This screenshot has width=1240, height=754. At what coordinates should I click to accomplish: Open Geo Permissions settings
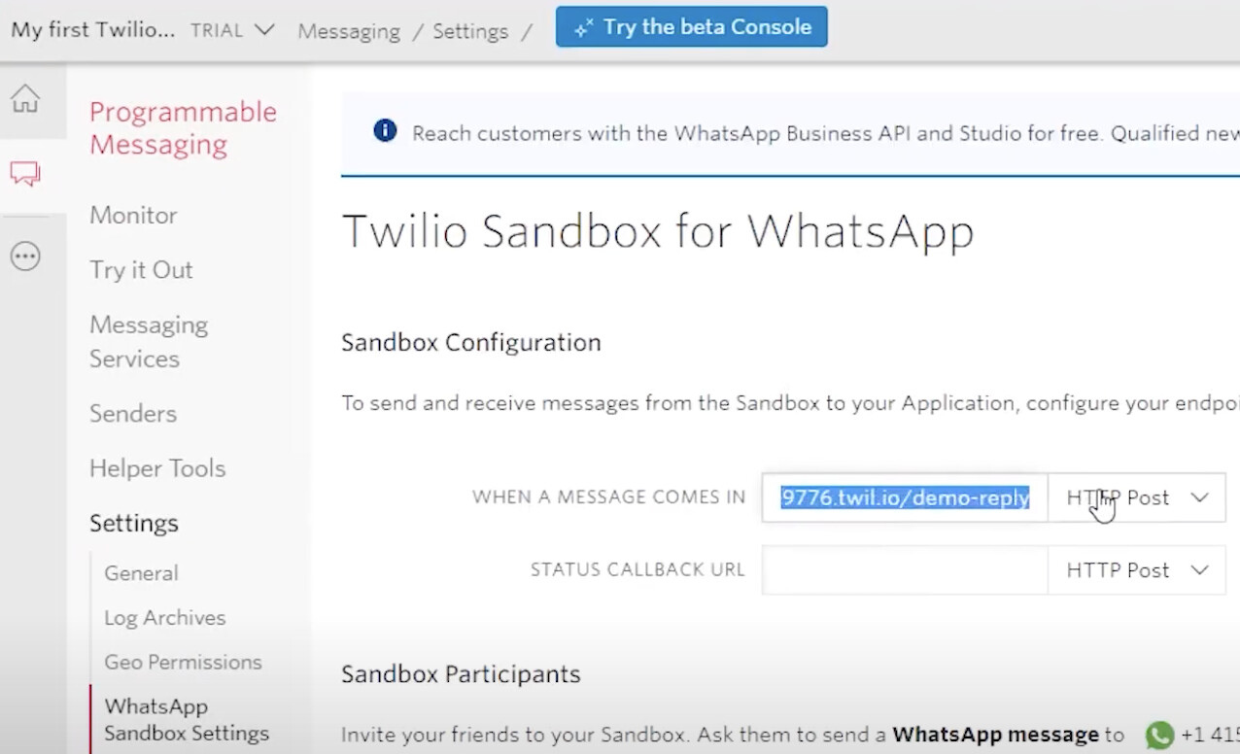pos(183,662)
